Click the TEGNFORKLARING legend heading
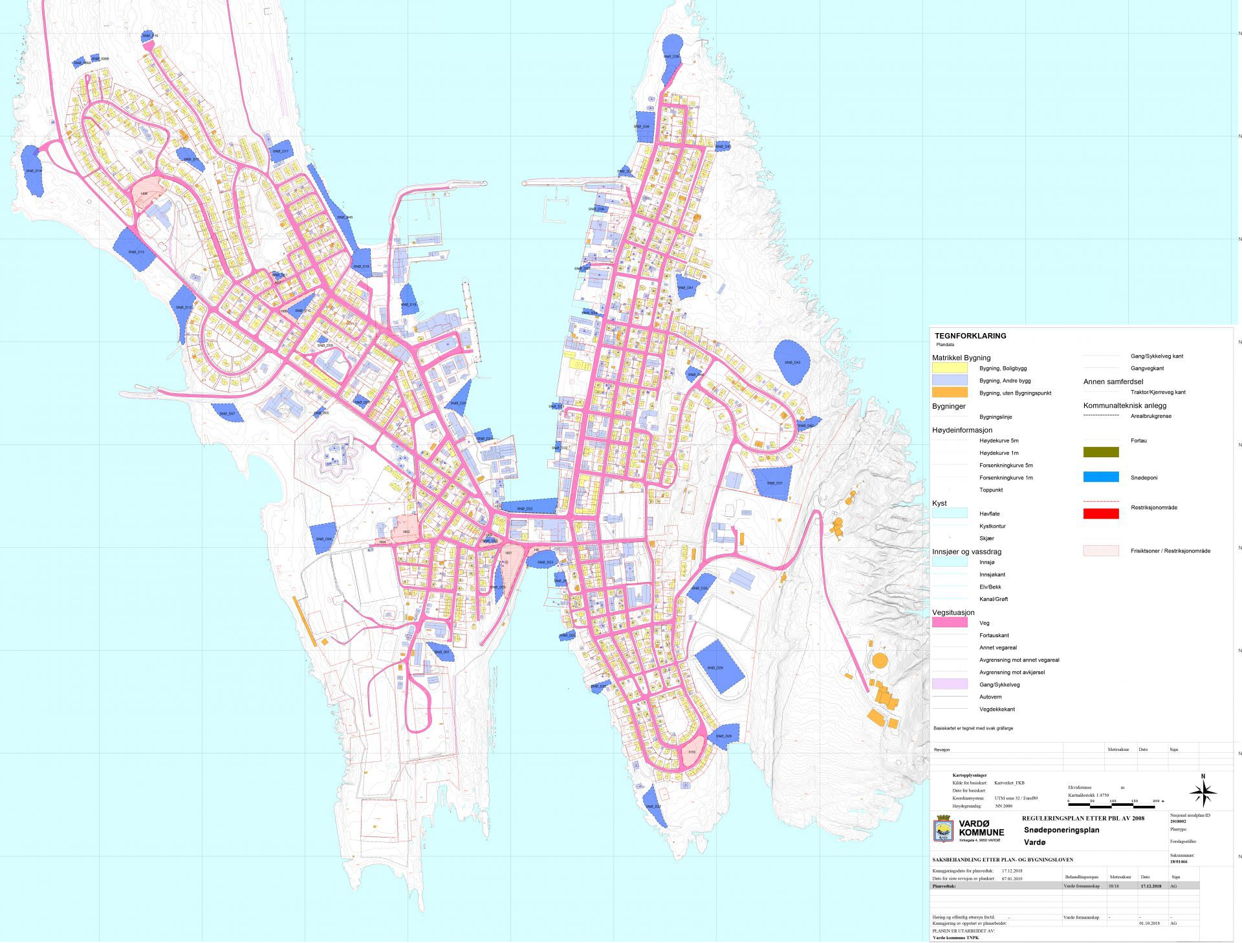1242x943 pixels. (x=970, y=336)
